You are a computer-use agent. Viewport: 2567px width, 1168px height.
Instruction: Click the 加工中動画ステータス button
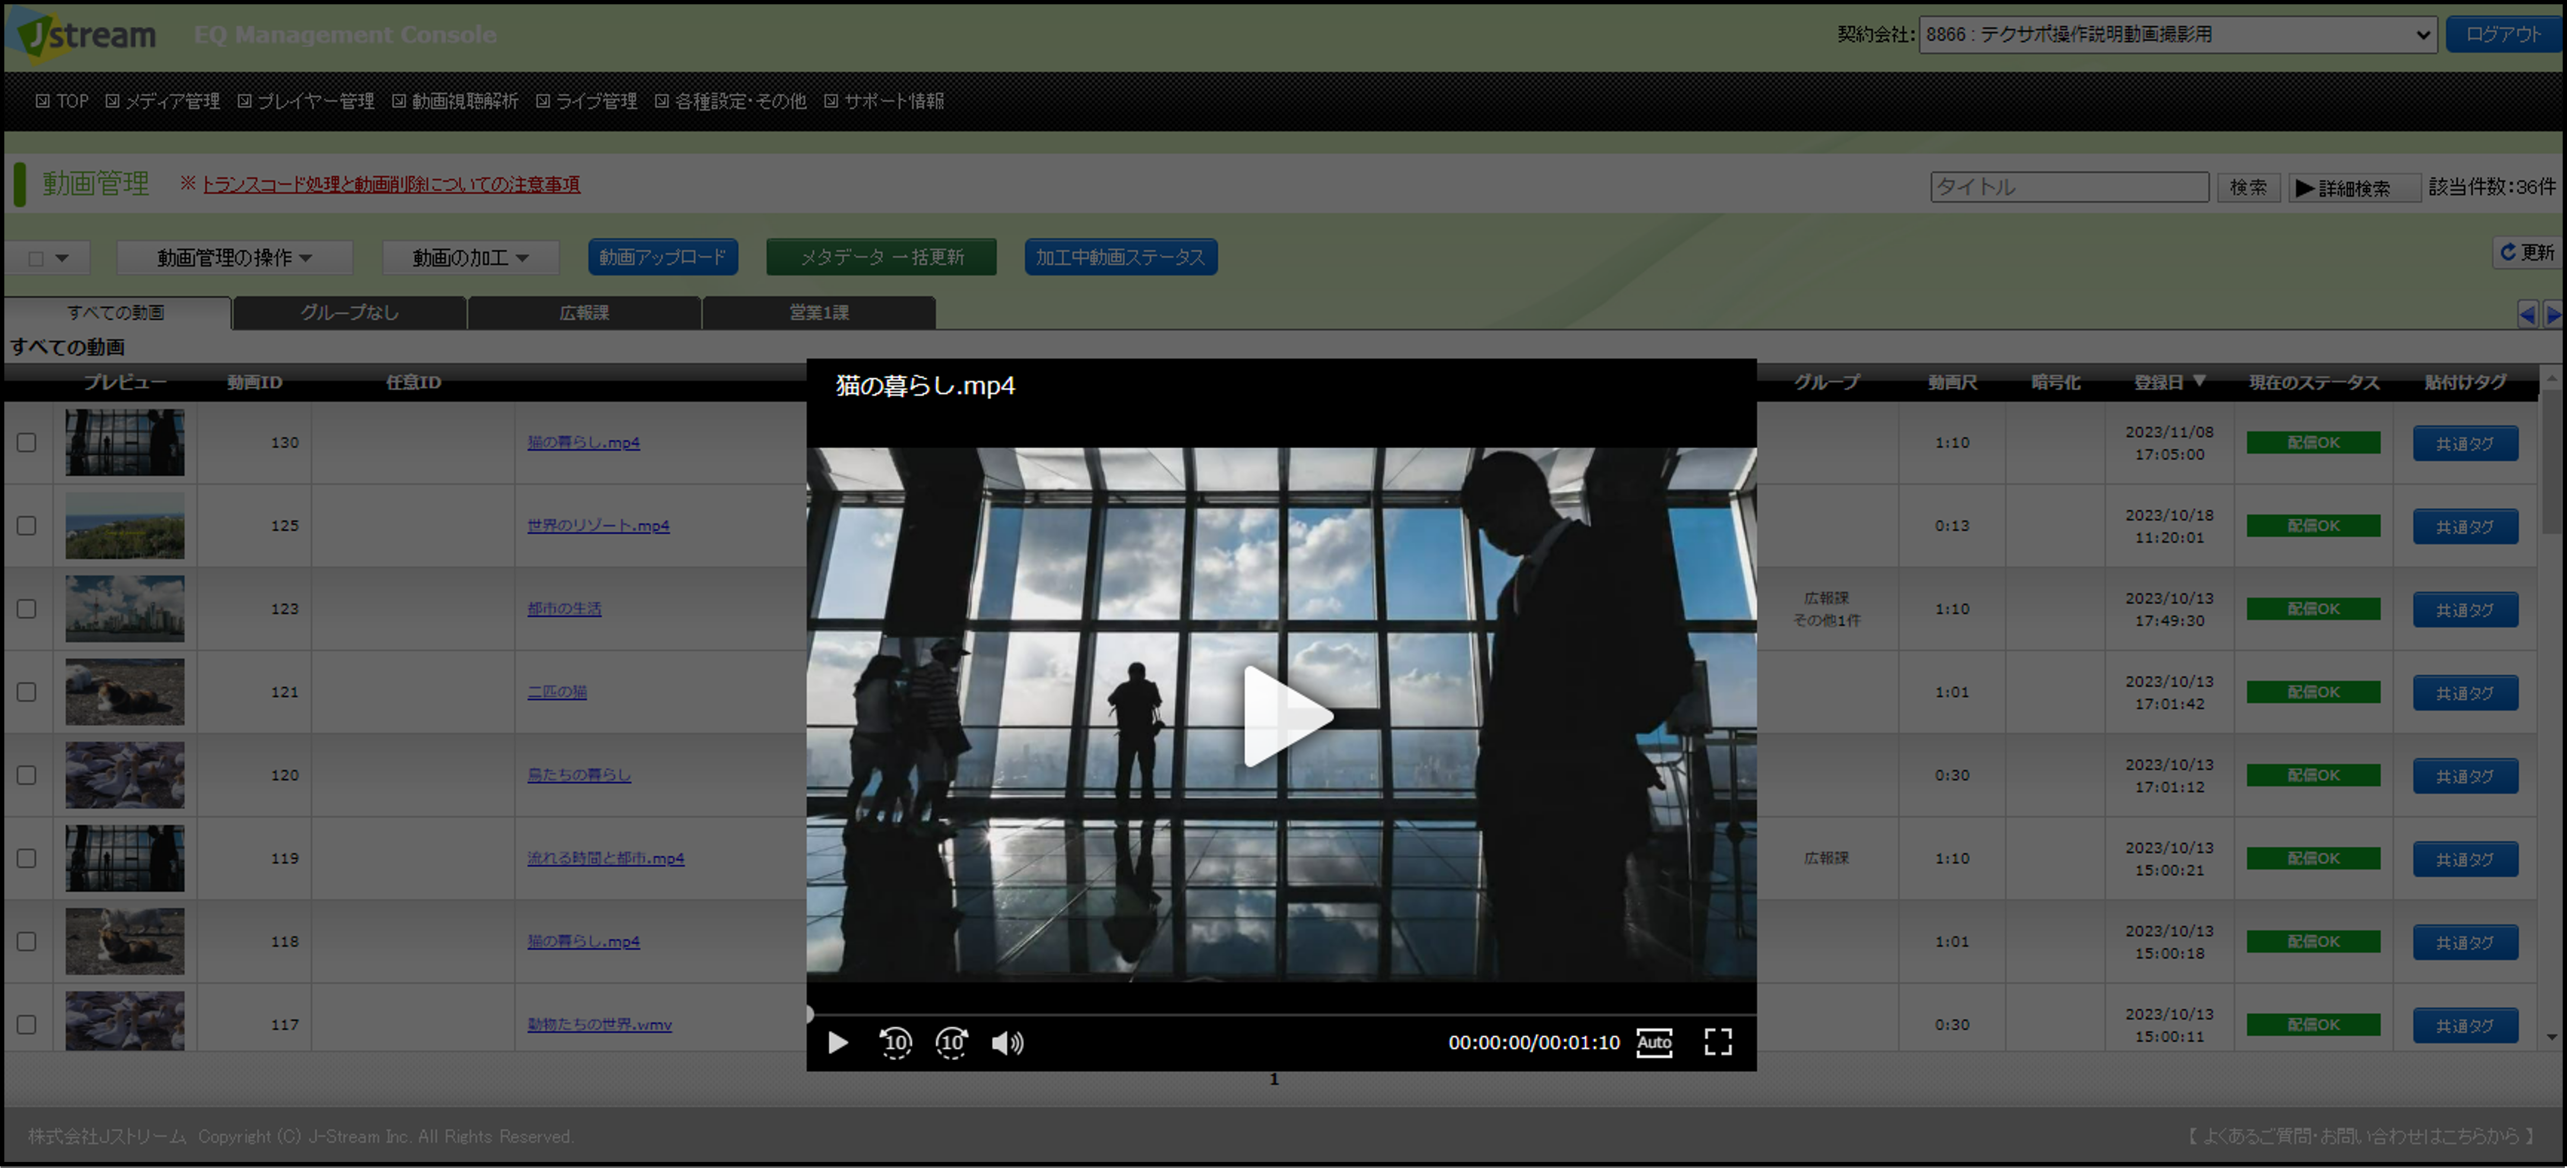click(1120, 257)
